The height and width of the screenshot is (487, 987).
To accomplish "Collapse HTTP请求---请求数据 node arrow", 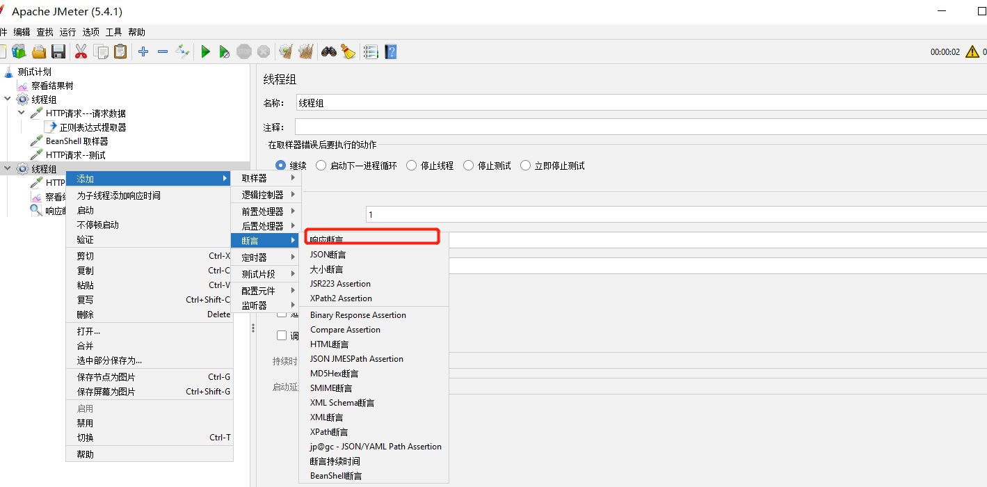I will click(21, 113).
